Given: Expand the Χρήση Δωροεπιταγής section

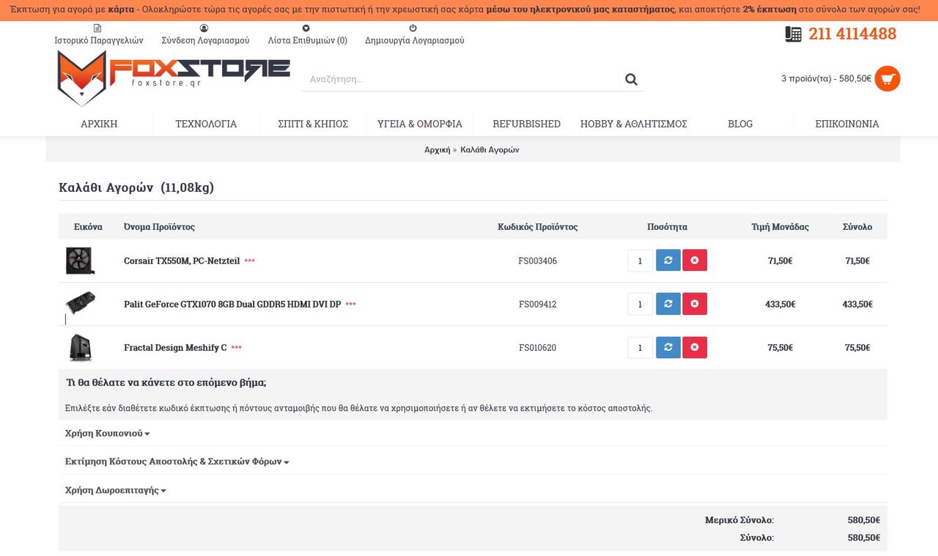Looking at the screenshot, I should point(115,490).
